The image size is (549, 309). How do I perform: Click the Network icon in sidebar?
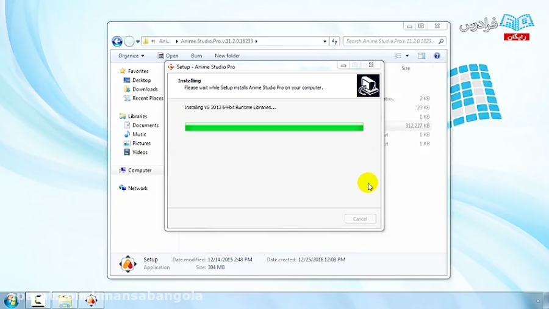[122, 188]
